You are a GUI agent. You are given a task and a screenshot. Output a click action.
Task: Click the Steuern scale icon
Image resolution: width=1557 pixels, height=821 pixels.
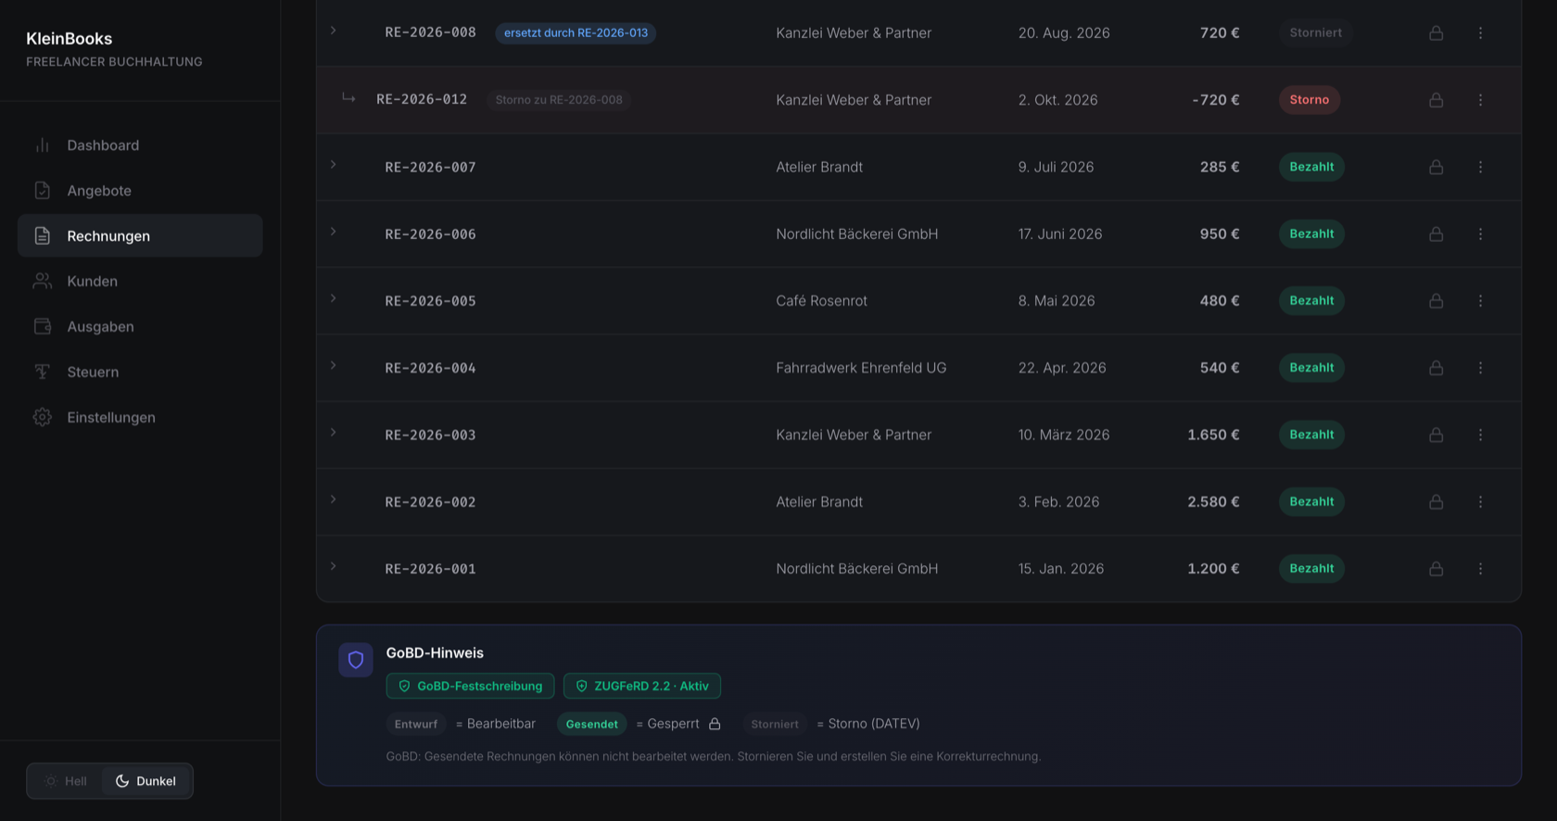point(43,373)
